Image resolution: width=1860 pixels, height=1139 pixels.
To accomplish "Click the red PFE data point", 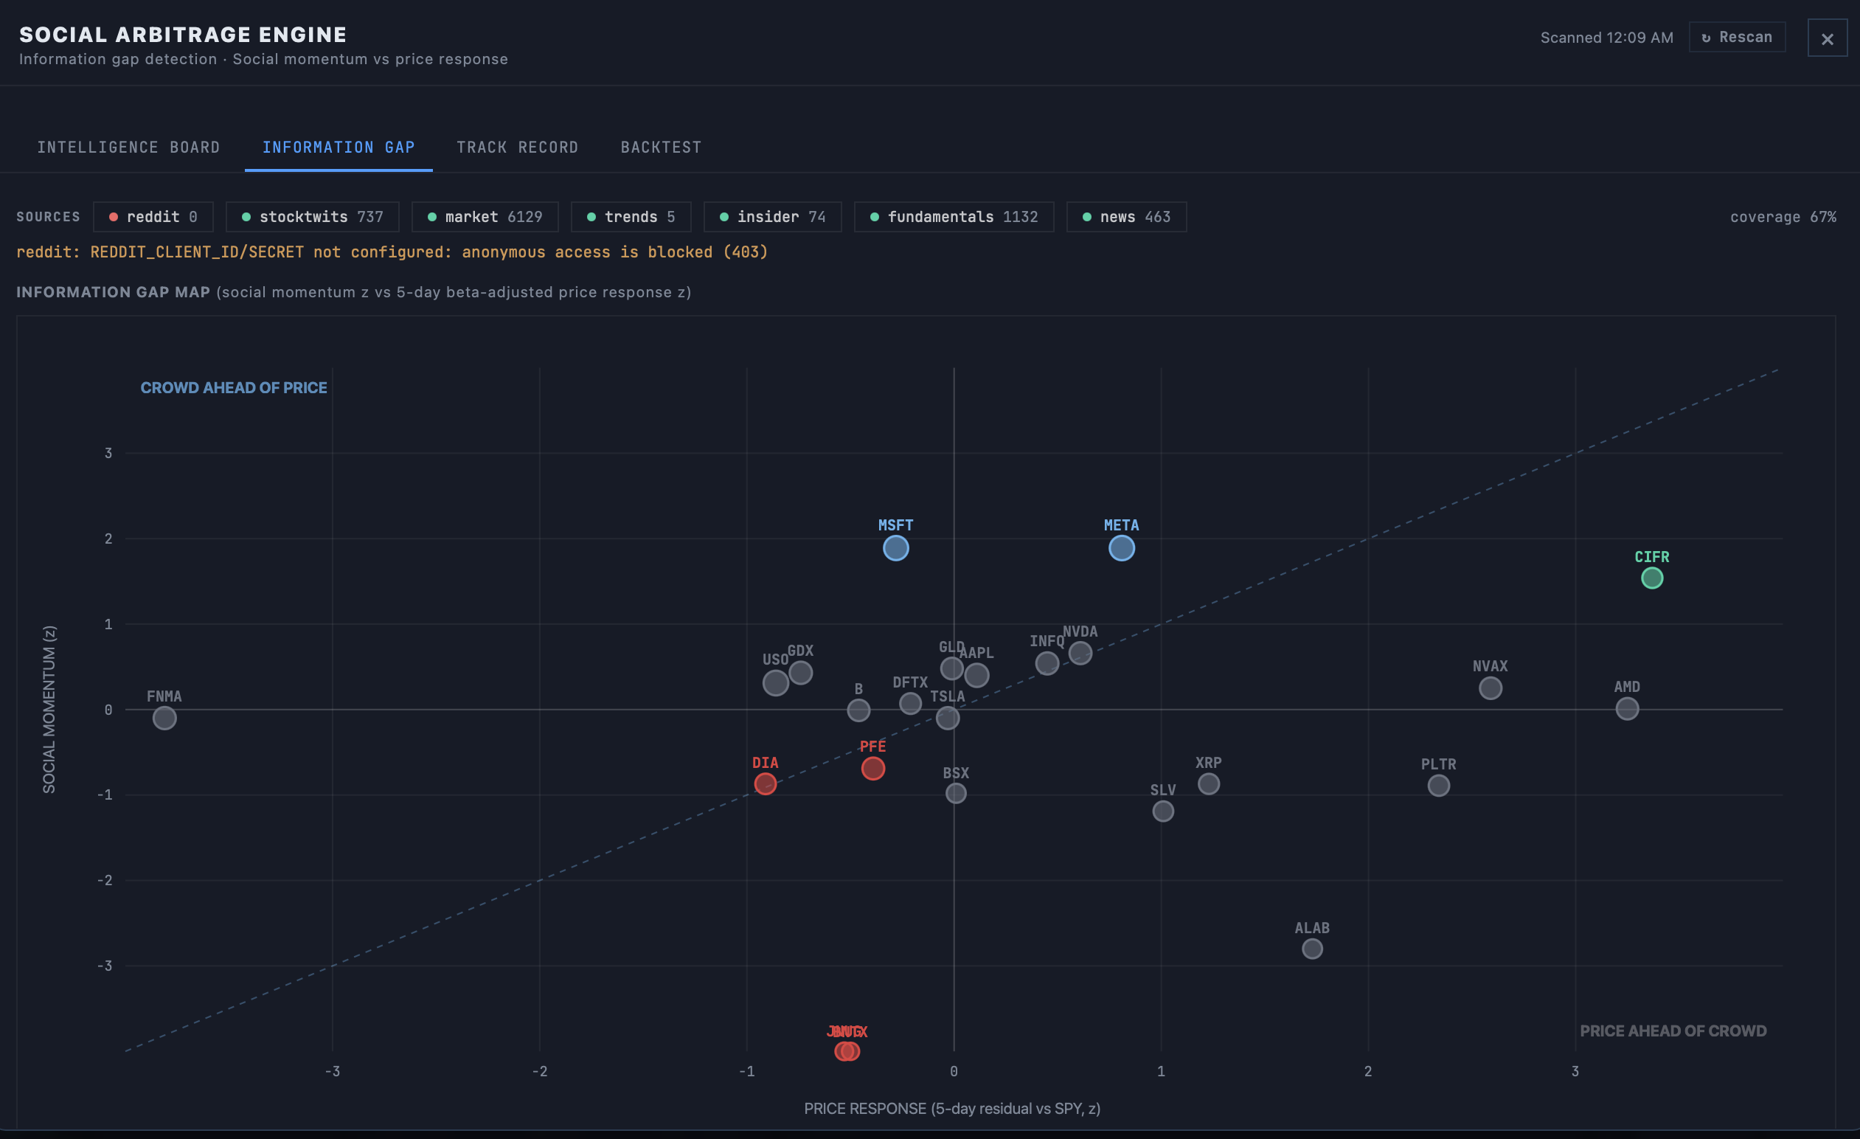I will point(872,769).
